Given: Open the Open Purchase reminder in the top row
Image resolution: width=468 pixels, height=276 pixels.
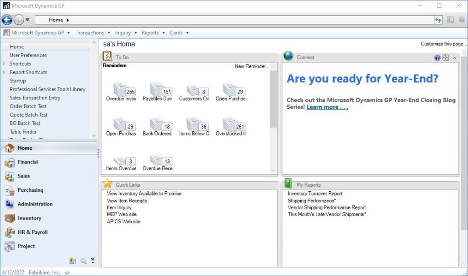Looking at the screenshot, I should tap(230, 92).
